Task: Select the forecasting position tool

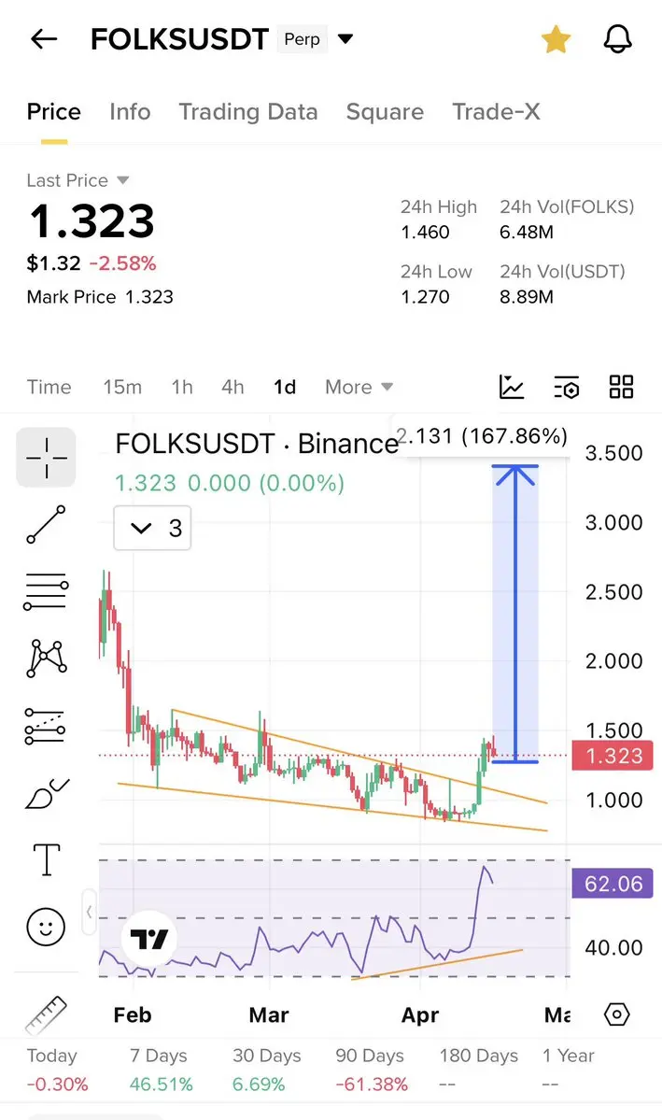Action: (x=45, y=727)
